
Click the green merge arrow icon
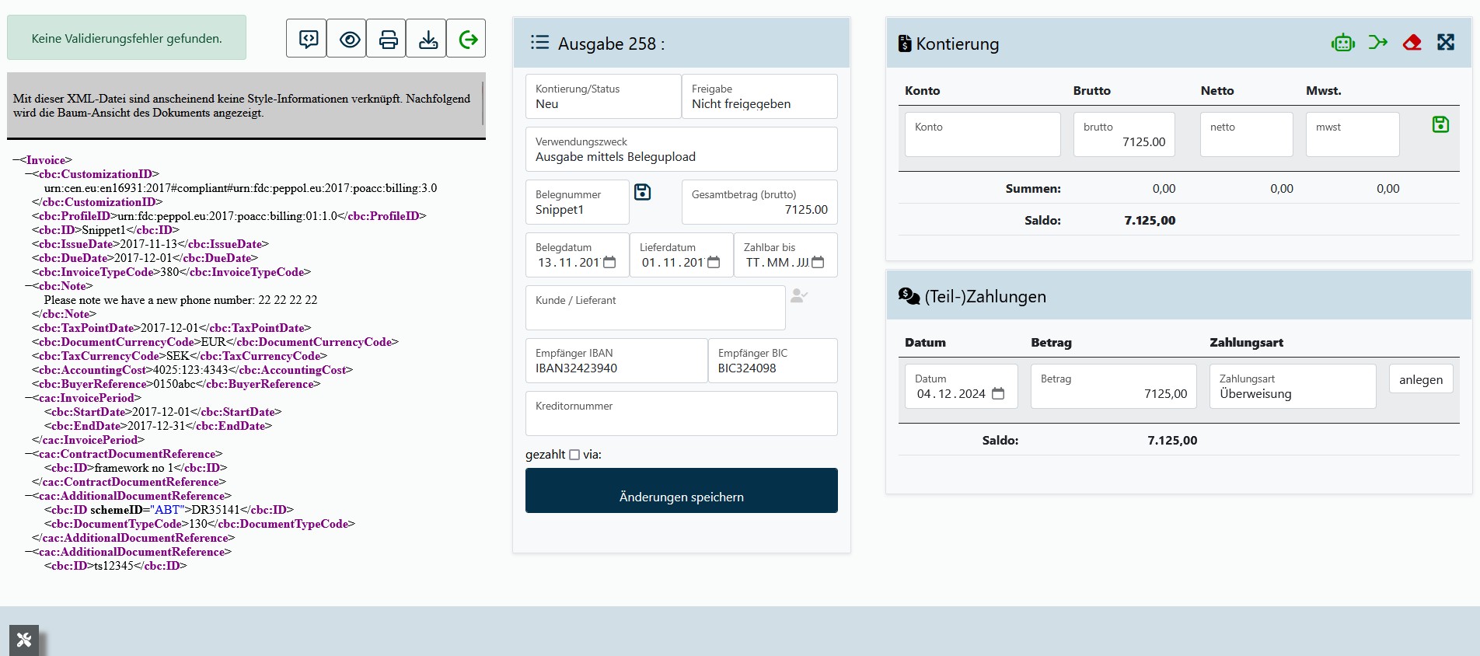(x=1377, y=43)
